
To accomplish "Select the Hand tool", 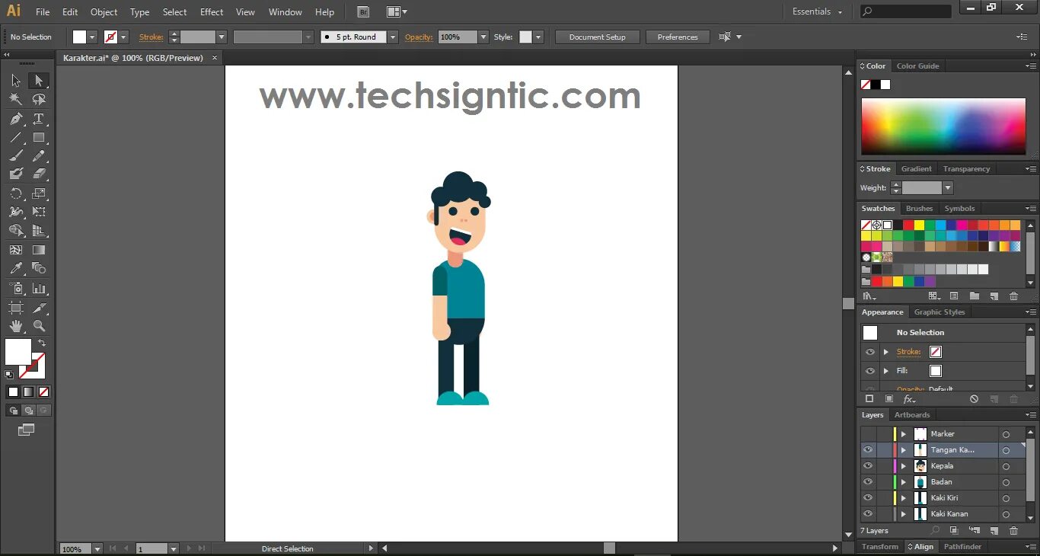I will coord(16,326).
